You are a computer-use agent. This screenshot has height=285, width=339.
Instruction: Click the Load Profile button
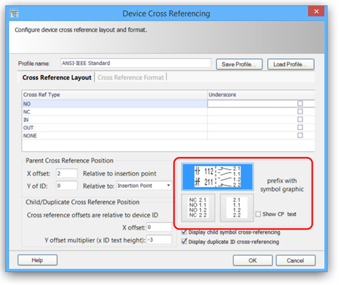(291, 64)
